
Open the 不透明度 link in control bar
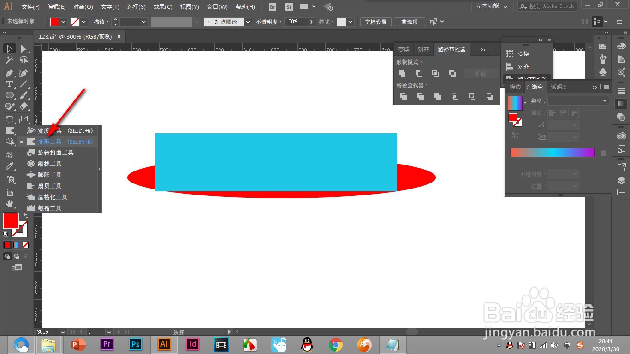click(x=267, y=22)
